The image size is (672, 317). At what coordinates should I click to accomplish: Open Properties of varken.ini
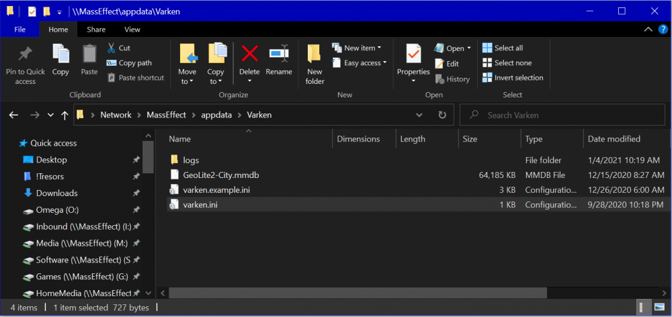[x=413, y=59]
